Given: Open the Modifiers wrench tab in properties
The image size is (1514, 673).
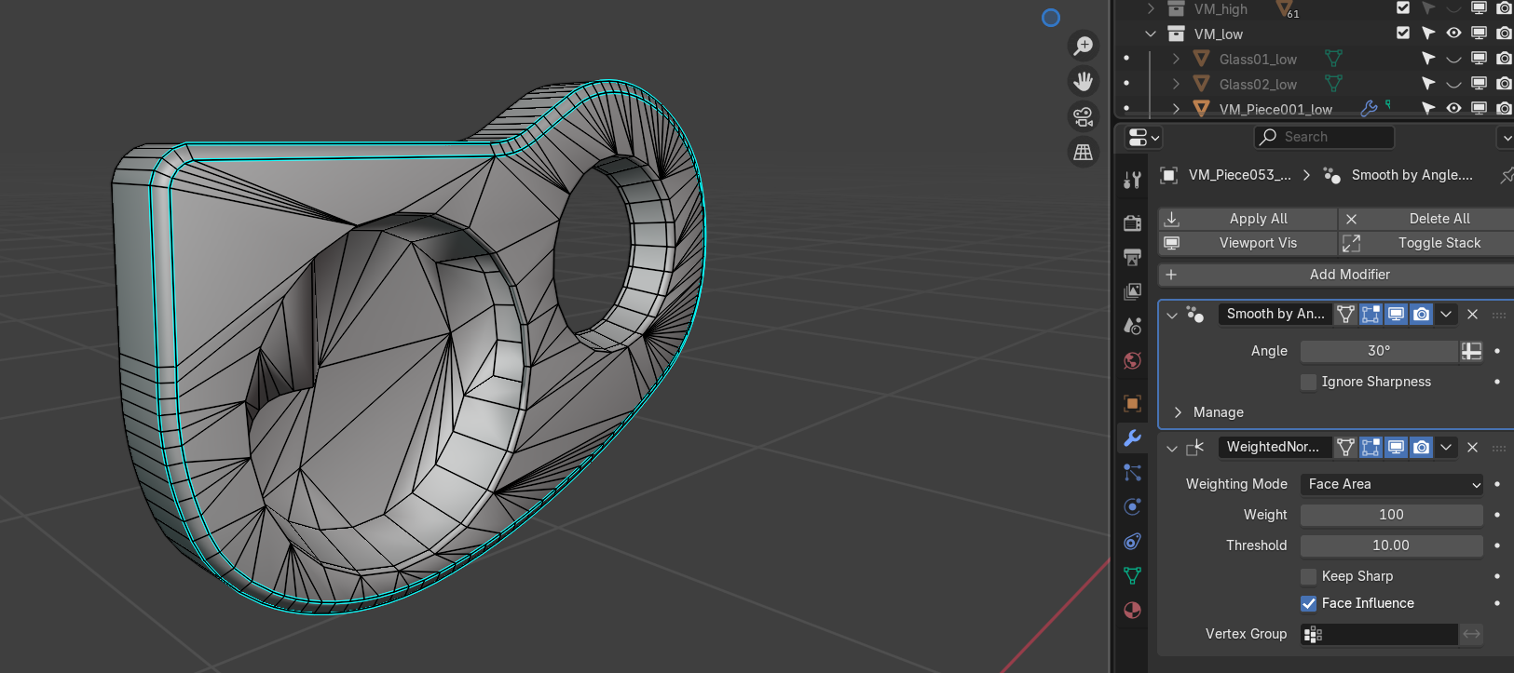Looking at the screenshot, I should tap(1133, 437).
